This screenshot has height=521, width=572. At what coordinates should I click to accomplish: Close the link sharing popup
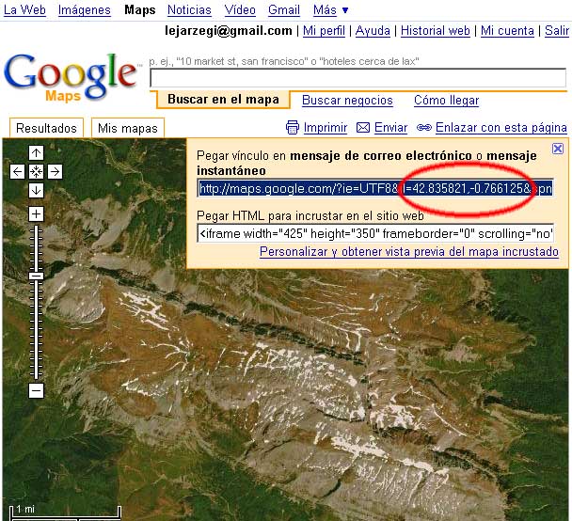[557, 149]
